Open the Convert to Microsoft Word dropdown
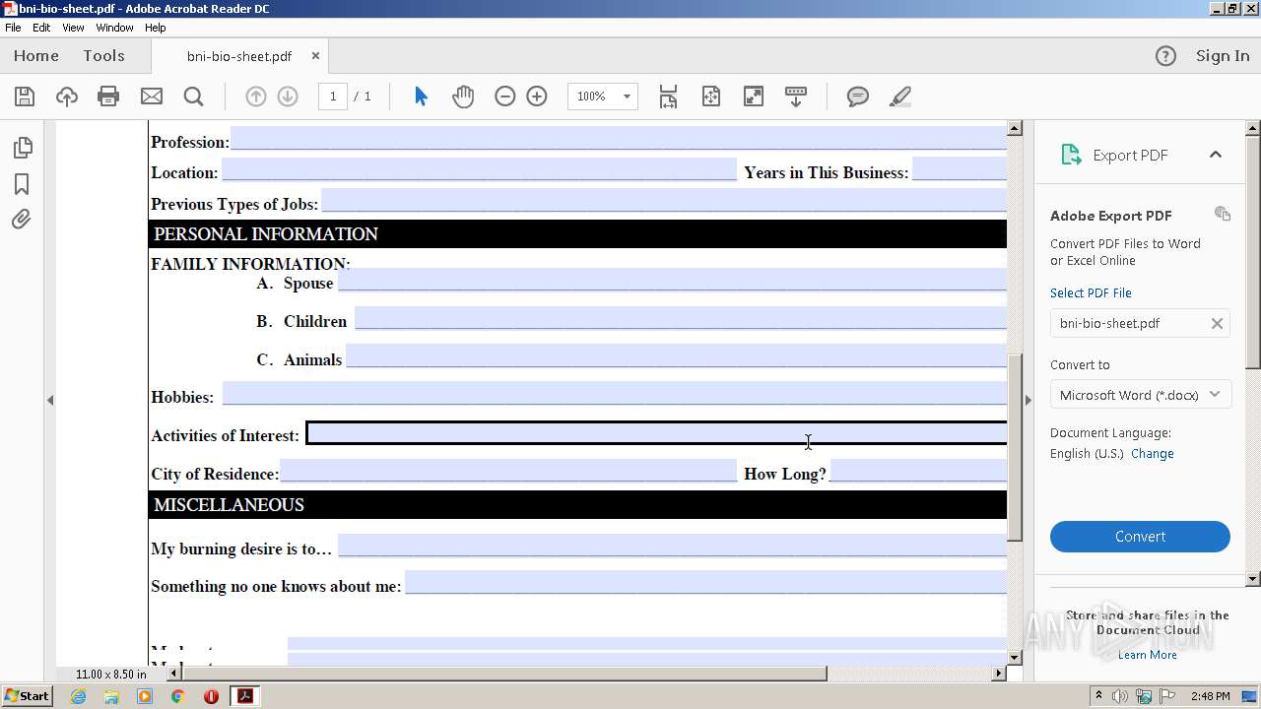This screenshot has width=1261, height=709. point(1140,395)
